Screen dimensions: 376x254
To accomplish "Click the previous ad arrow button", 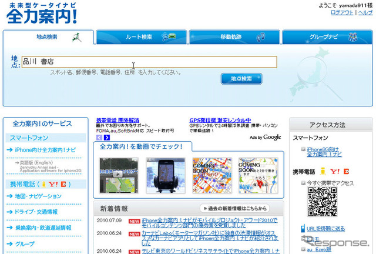I will pyautogui.click(x=99, y=138).
